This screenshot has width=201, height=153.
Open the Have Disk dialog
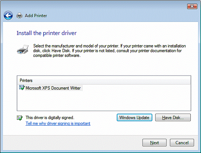[x=173, y=118]
